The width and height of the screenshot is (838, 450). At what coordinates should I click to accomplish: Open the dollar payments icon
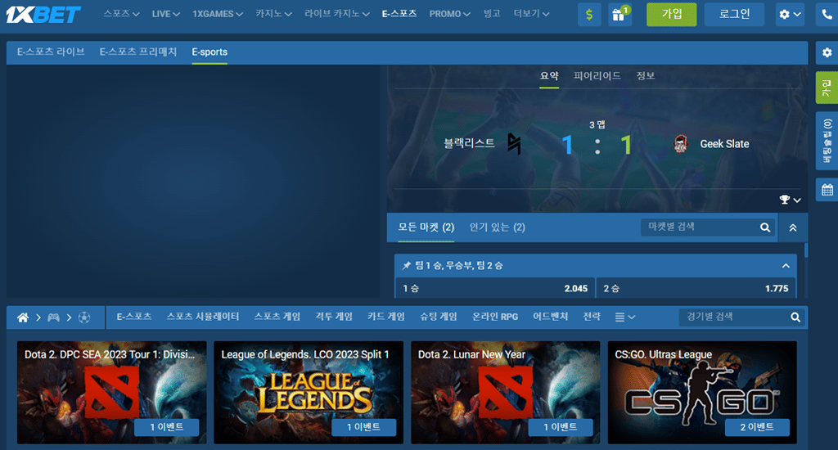(589, 15)
